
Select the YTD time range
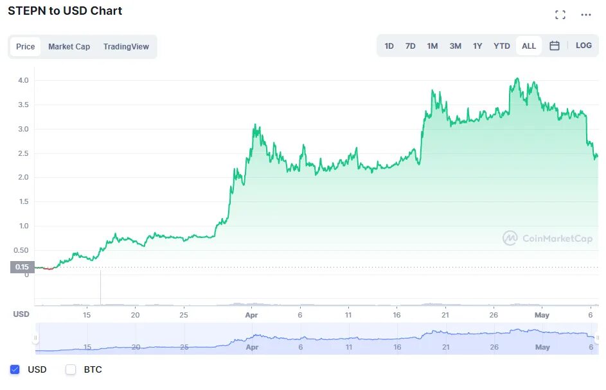502,46
